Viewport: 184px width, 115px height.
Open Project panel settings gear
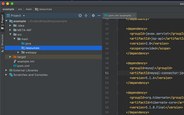pyautogui.click(x=93, y=16)
